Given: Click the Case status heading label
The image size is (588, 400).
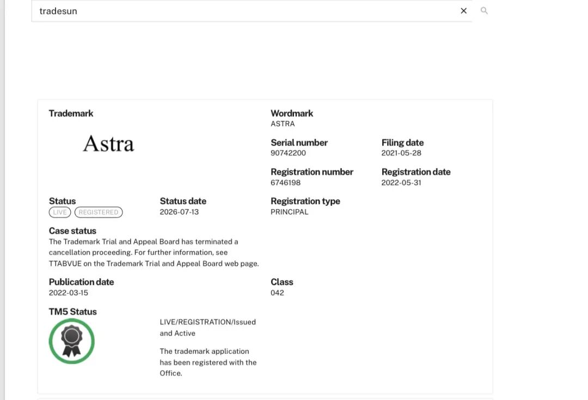Looking at the screenshot, I should pyautogui.click(x=72, y=231).
